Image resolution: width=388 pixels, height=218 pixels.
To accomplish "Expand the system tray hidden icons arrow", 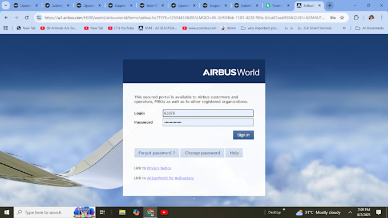I will (x=350, y=212).
